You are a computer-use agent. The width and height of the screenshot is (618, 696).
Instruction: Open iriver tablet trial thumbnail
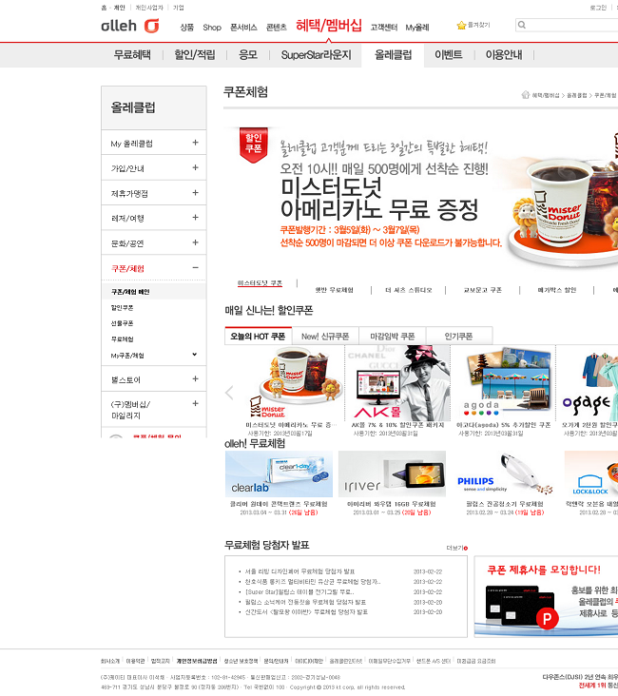[392, 474]
